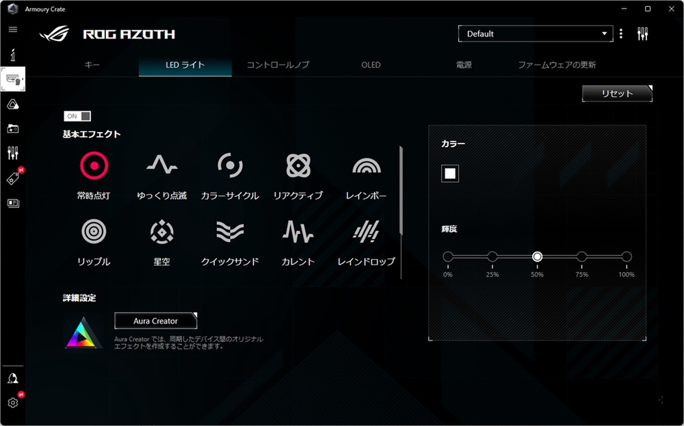Click the Armoury Crate title bar icon
The width and height of the screenshot is (684, 426).
click(x=13, y=9)
